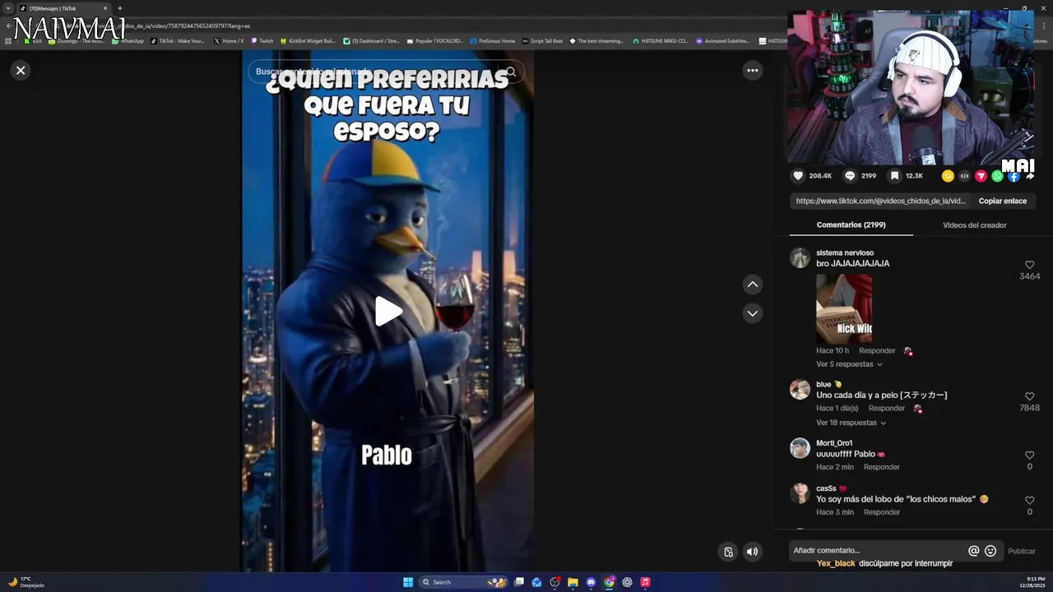Click Copiar enlace button

1002,201
